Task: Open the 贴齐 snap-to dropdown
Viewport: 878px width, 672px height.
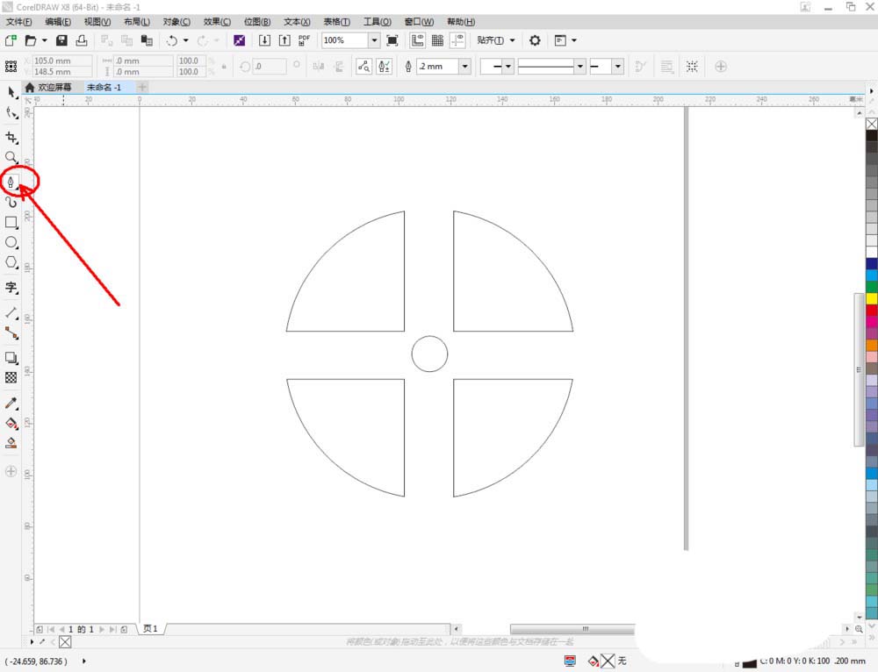Action: tap(495, 40)
